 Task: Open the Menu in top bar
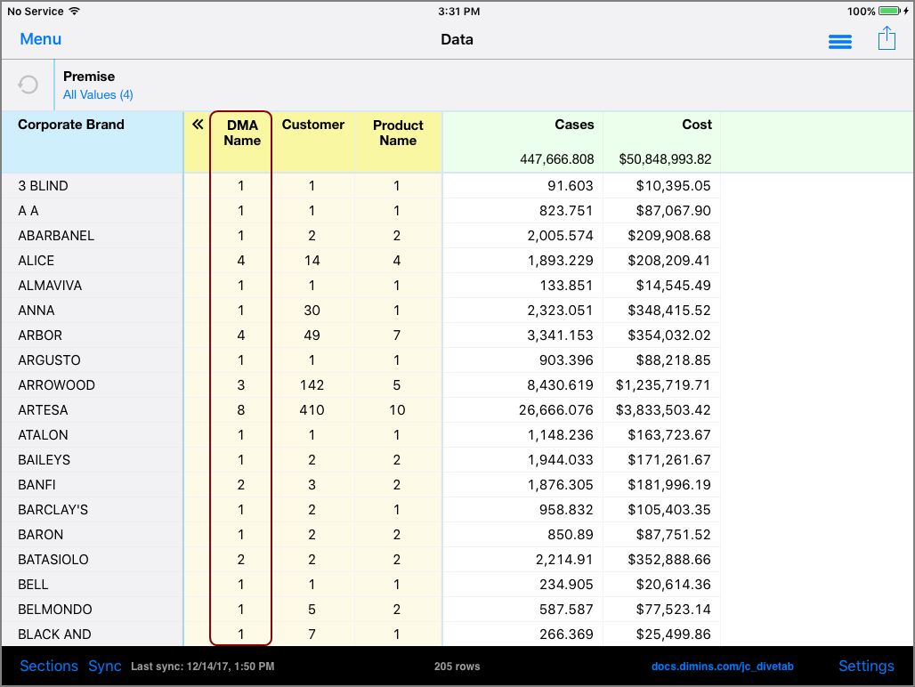(x=41, y=39)
